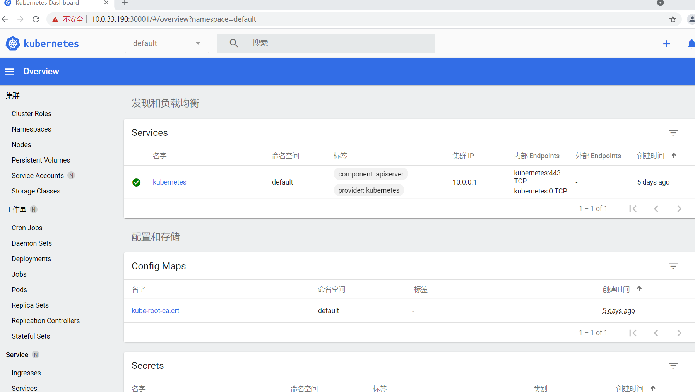Open Persistent Volumes in sidebar
The image size is (695, 392).
coord(41,160)
